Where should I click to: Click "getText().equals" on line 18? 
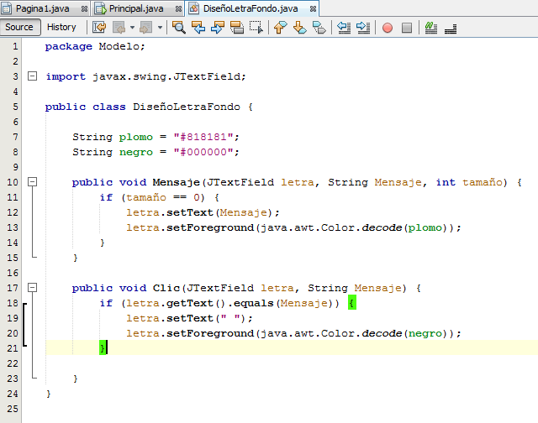[219, 303]
